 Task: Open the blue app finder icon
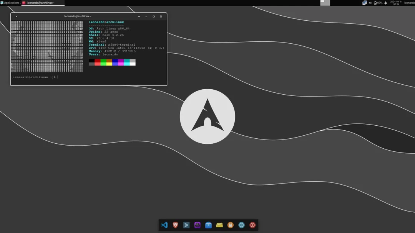[x=208, y=225]
